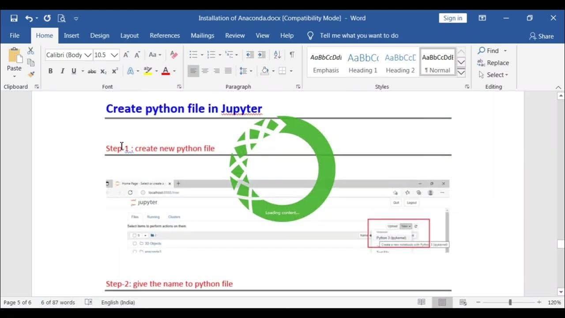The height and width of the screenshot is (318, 565).
Task: Apply the Emphasis style
Action: pyautogui.click(x=326, y=62)
